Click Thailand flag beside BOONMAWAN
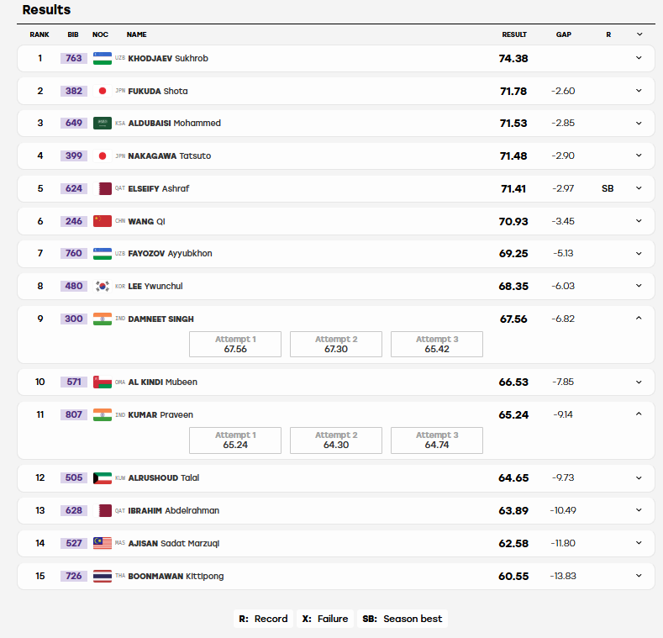663x638 pixels. pyautogui.click(x=103, y=577)
